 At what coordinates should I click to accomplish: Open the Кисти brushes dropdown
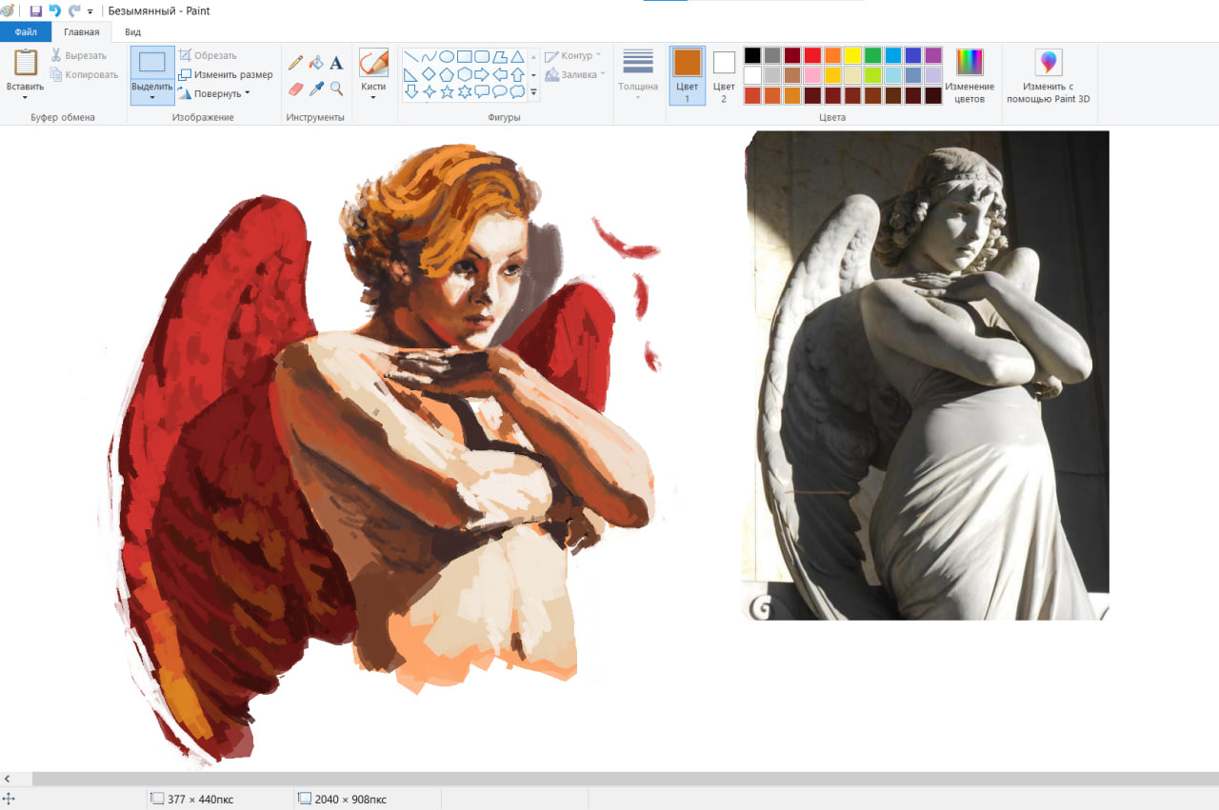click(x=373, y=96)
